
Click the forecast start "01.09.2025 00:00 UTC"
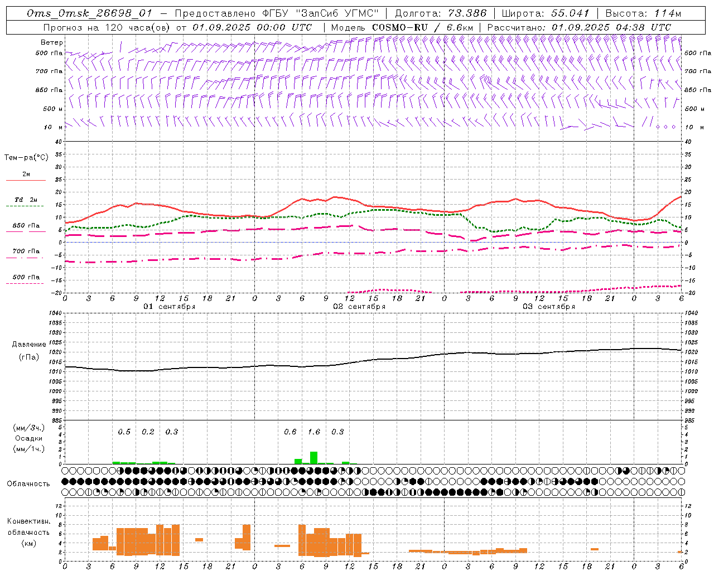(x=252, y=27)
